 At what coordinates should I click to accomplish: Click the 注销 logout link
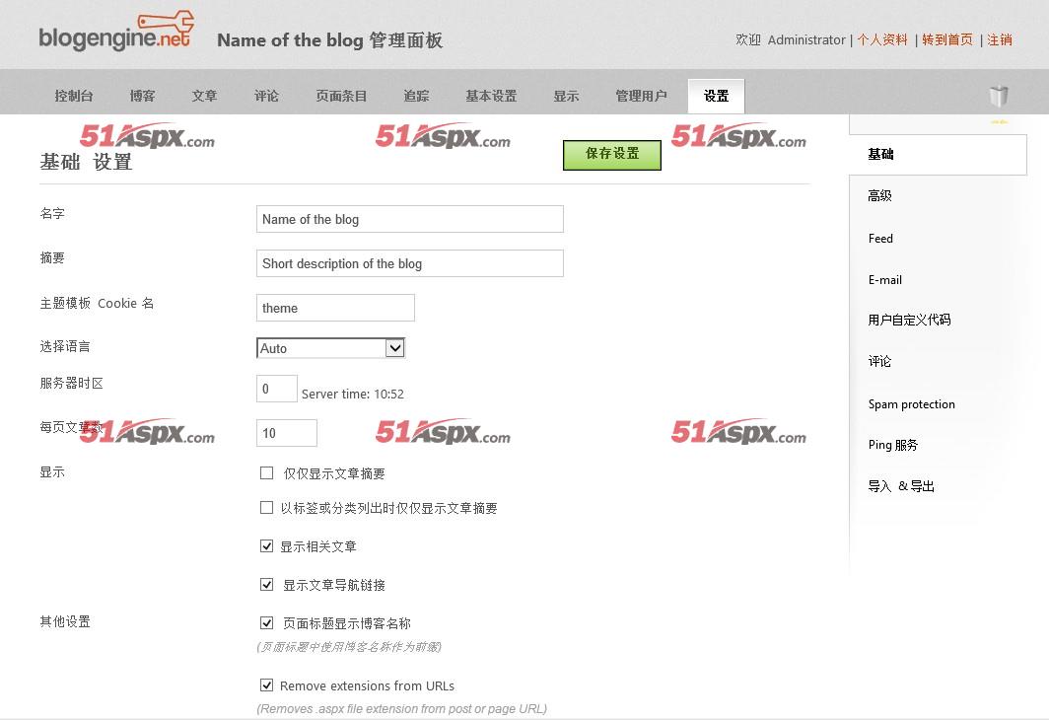1000,39
